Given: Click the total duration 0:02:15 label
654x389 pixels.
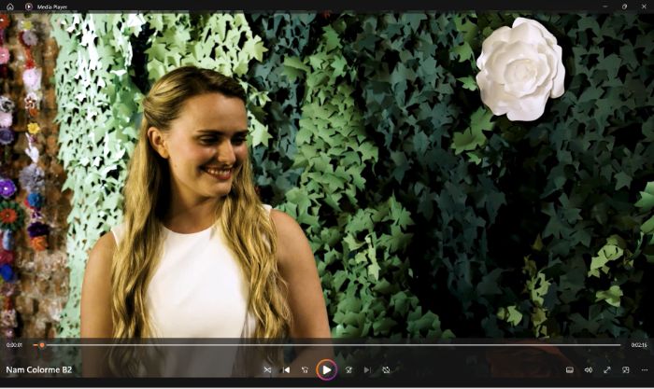Looking at the screenshot, I should (639, 345).
